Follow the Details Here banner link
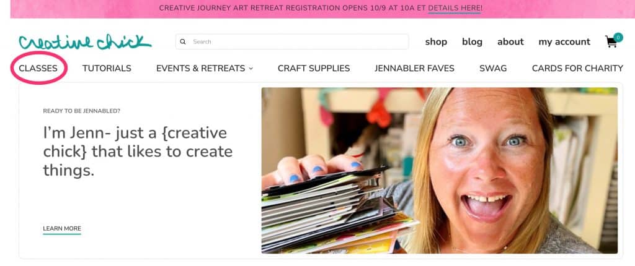The image size is (635, 266). click(x=455, y=8)
